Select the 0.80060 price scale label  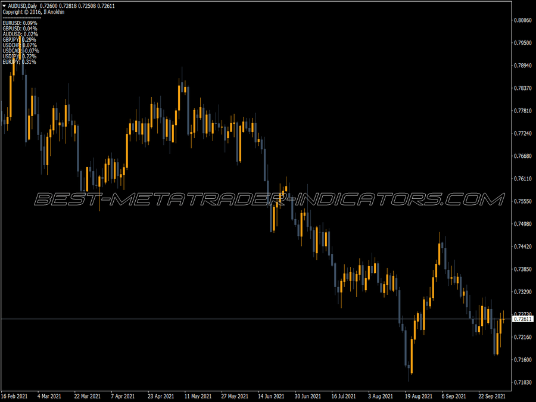click(x=522, y=20)
